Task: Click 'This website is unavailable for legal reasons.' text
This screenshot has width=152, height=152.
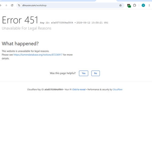Action: pyautogui.click(x=26, y=51)
